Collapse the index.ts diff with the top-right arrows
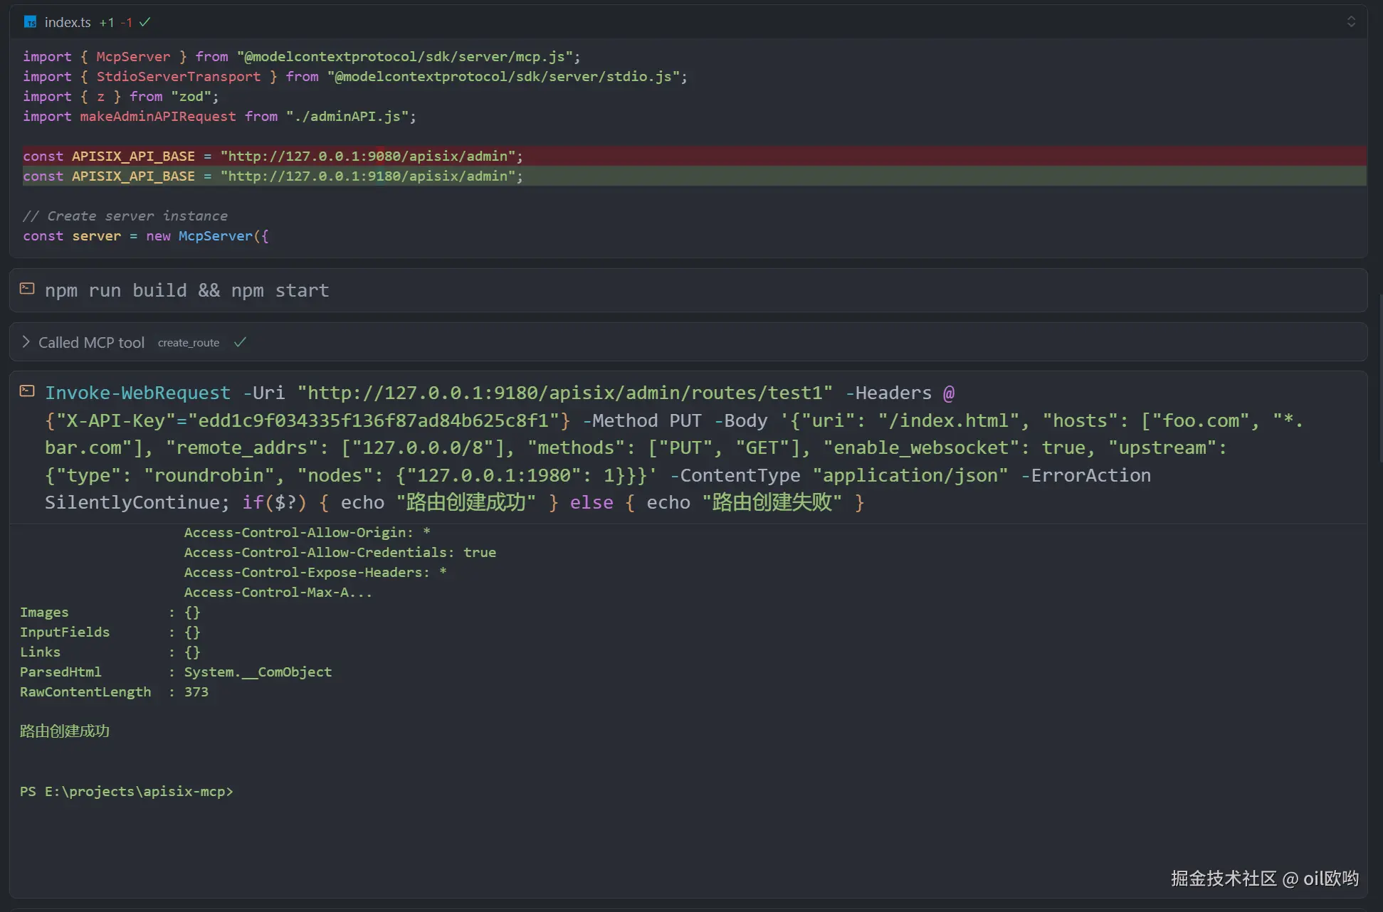The width and height of the screenshot is (1383, 912). [1350, 21]
